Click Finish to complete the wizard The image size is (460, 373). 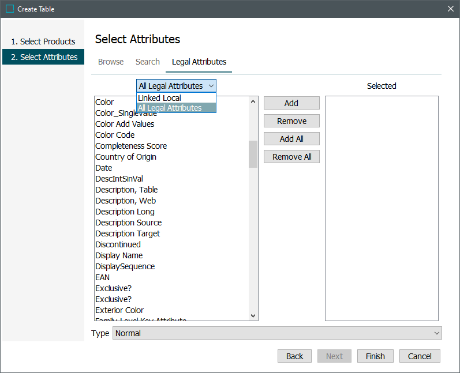pyautogui.click(x=375, y=356)
